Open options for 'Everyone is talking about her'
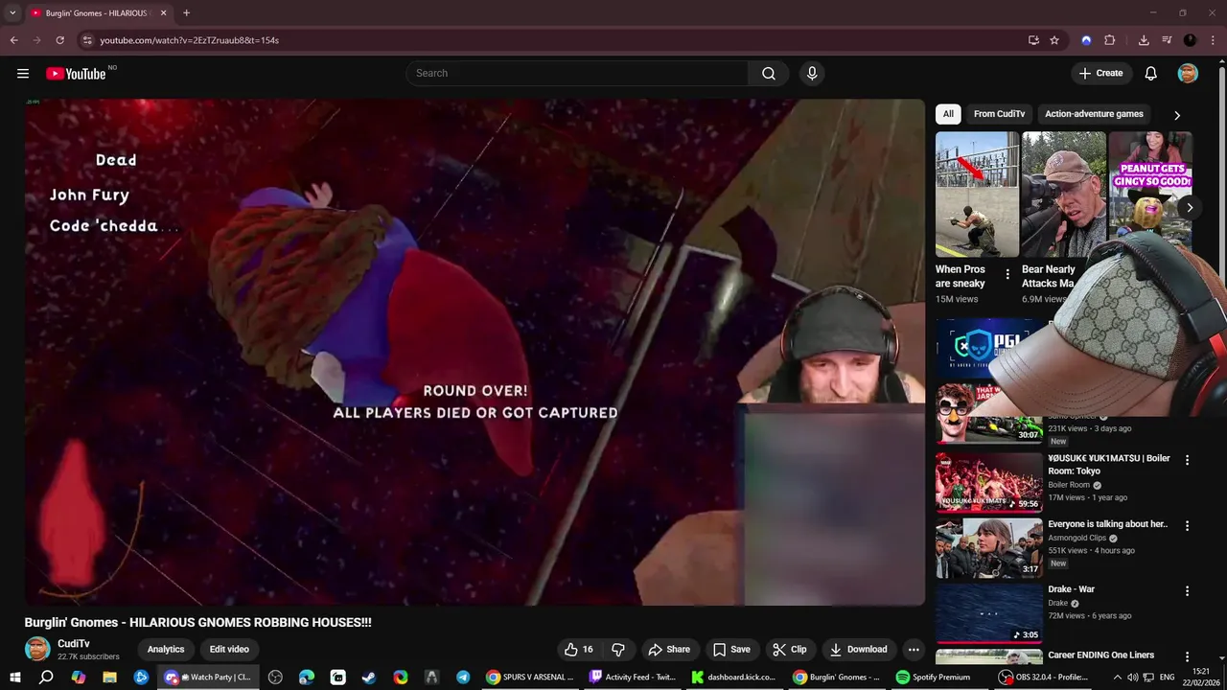1227x690 pixels. click(1188, 526)
